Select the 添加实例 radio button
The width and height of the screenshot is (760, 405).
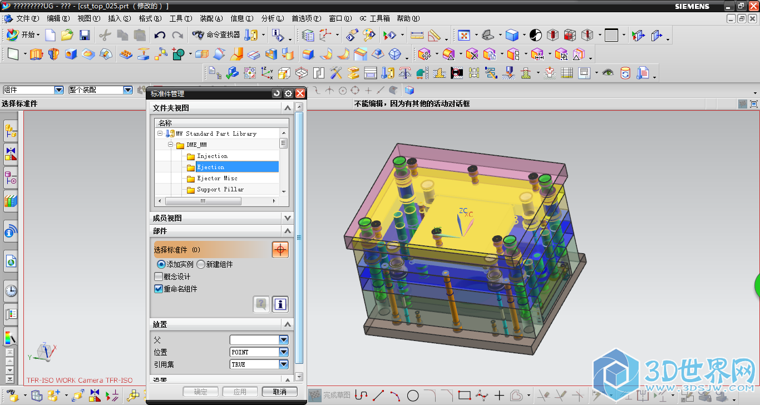(x=161, y=264)
